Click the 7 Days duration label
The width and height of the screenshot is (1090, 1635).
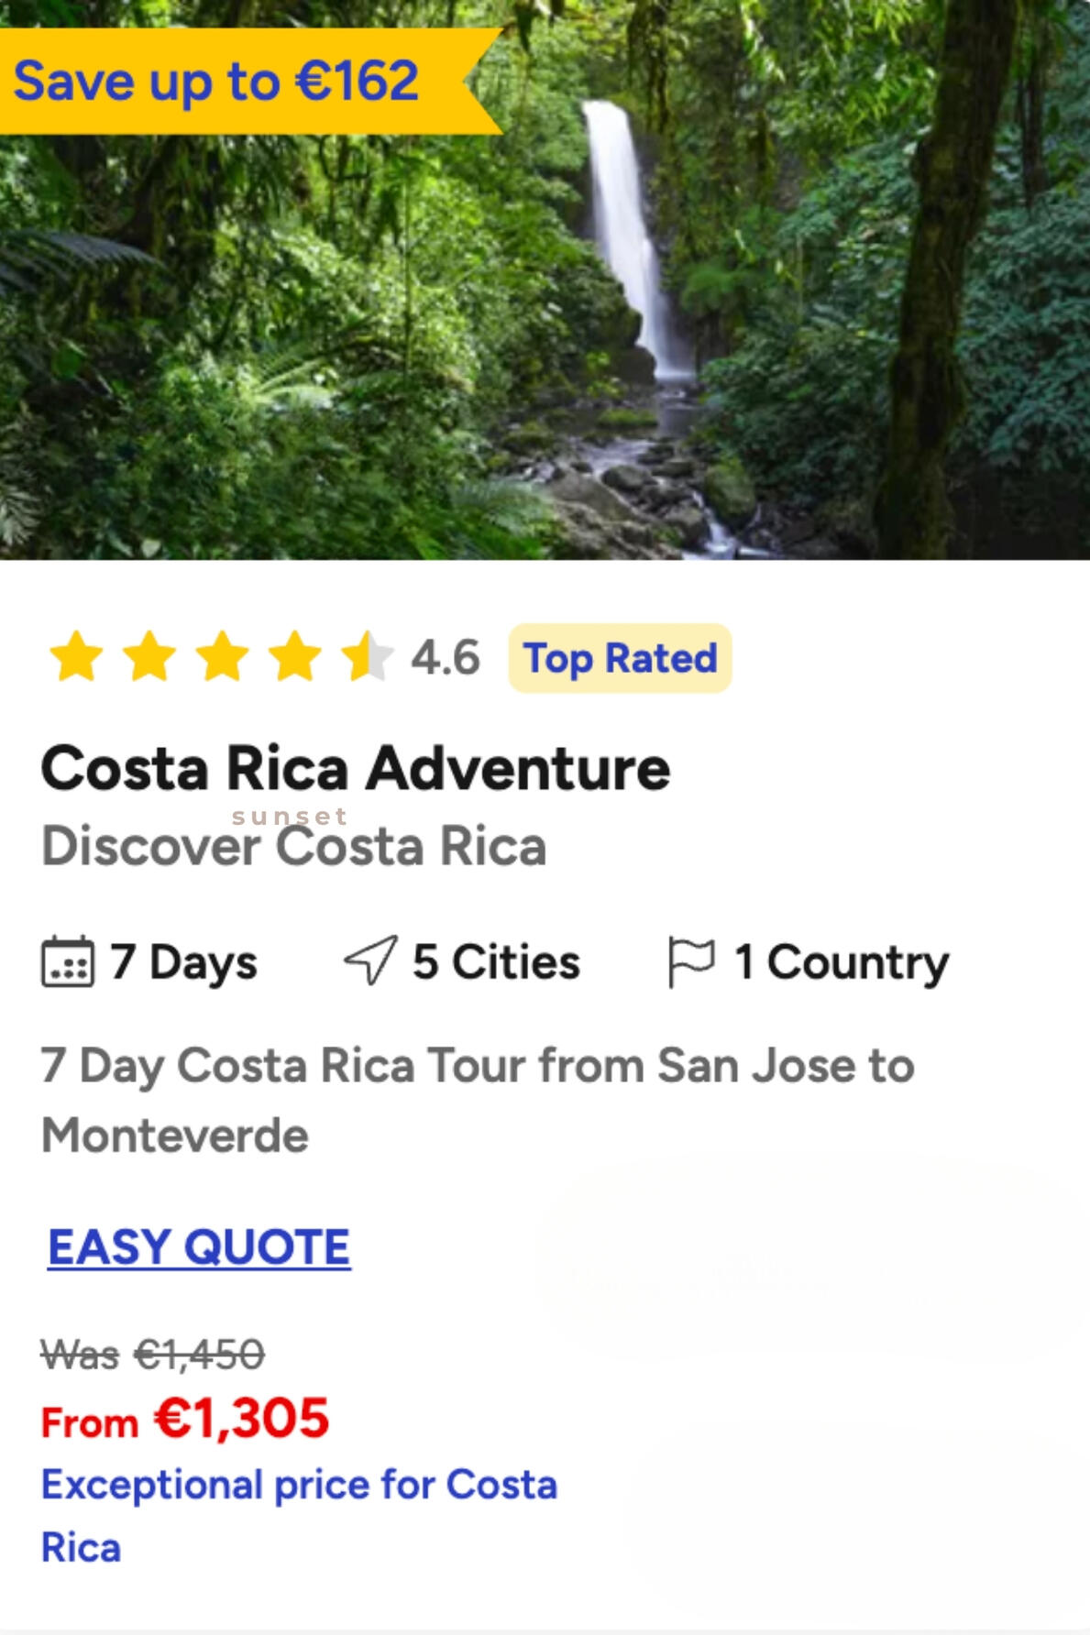[x=183, y=962]
